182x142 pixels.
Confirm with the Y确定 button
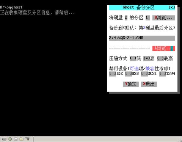pos(131,84)
